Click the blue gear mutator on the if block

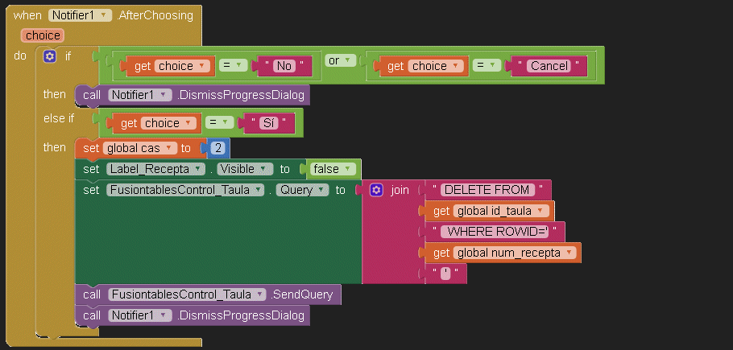50,56
